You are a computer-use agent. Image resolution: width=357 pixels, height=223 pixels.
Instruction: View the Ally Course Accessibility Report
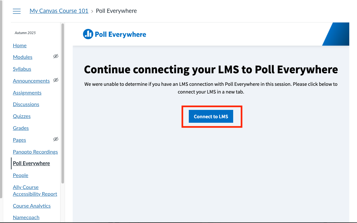[x=35, y=190]
